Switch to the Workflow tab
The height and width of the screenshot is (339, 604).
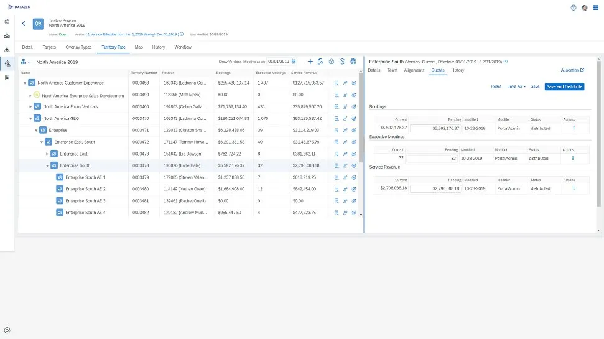(x=183, y=47)
